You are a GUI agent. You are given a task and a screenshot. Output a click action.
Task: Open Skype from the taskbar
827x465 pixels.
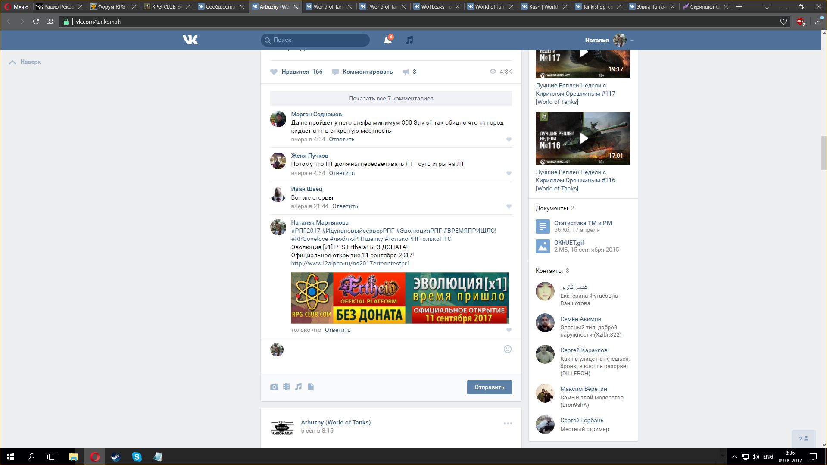click(137, 457)
